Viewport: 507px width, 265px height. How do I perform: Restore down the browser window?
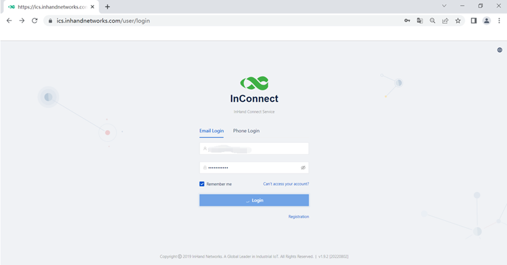[481, 6]
